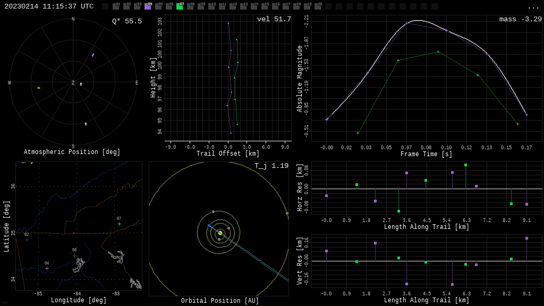Image resolution: width=544 pixels, height=306 pixels.
Task: Select station 02 marker on the map
Action: click(x=27, y=240)
